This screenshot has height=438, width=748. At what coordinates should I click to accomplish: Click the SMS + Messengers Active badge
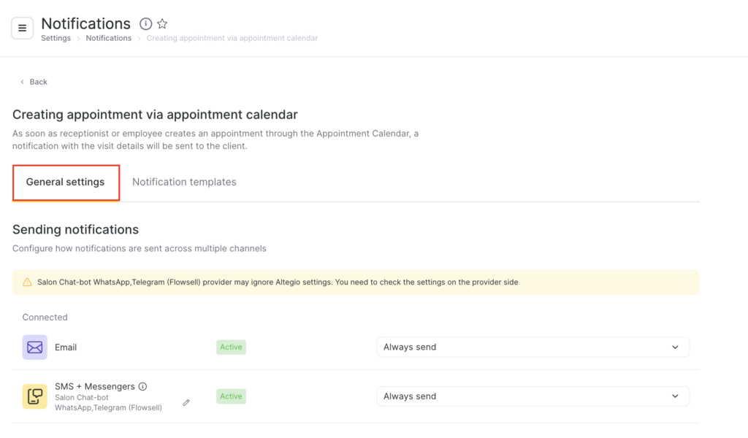click(x=231, y=396)
